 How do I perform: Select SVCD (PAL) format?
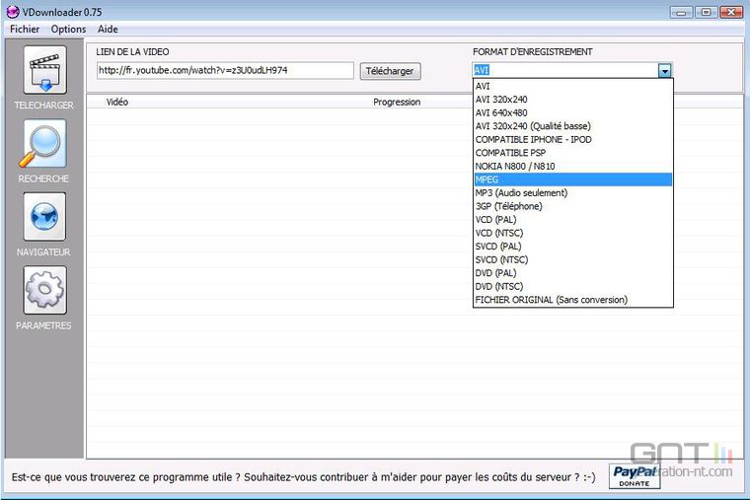tap(573, 247)
